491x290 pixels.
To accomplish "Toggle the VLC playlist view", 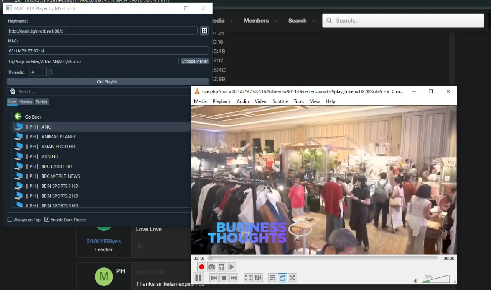I will (272, 278).
